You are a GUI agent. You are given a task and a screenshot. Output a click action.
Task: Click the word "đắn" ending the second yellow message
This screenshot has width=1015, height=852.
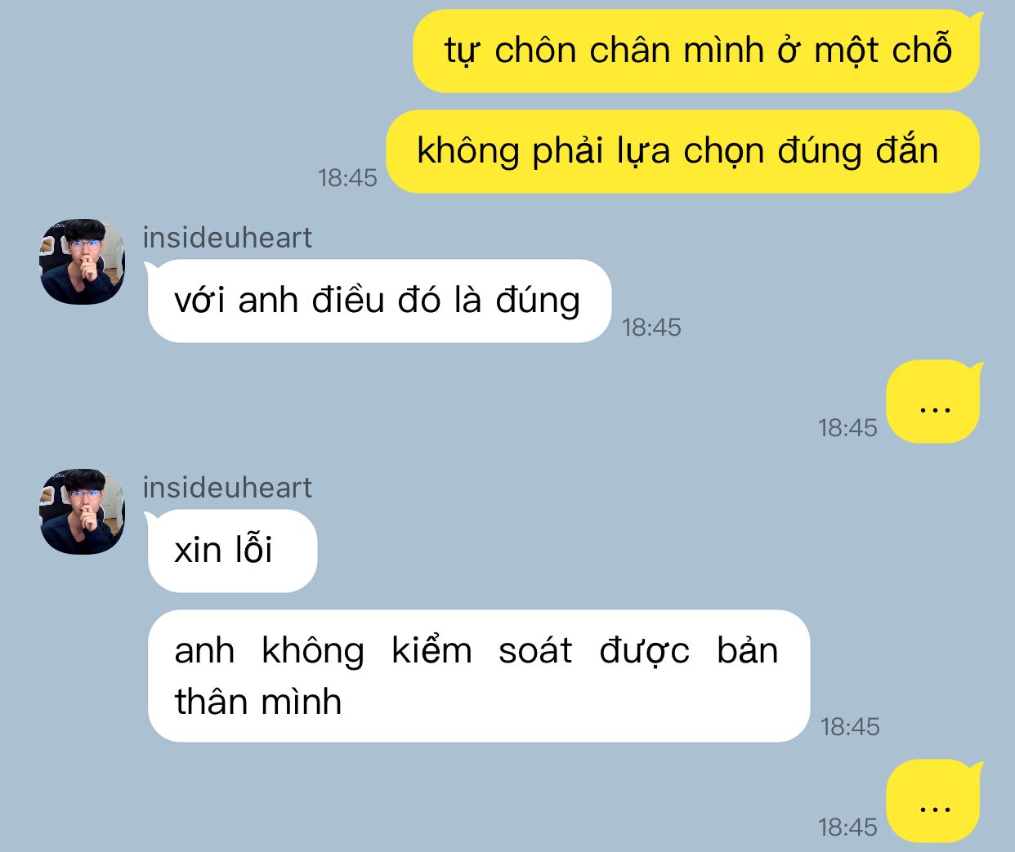tap(907, 150)
